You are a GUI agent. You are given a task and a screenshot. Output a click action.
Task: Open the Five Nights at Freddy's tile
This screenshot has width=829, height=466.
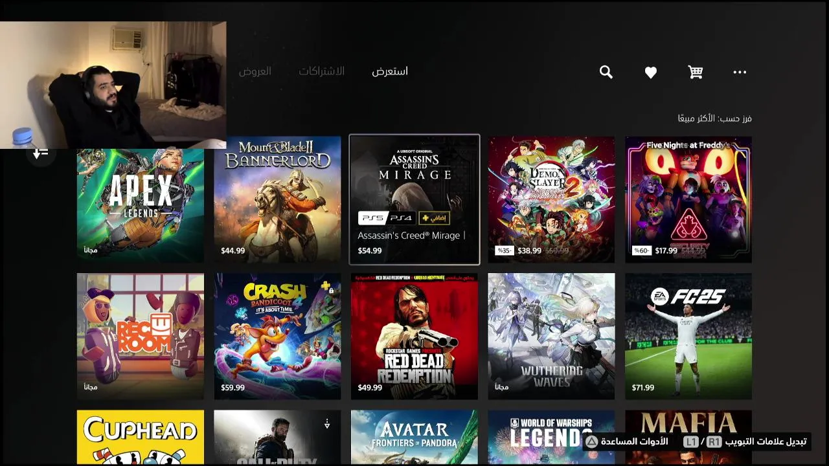coord(688,199)
